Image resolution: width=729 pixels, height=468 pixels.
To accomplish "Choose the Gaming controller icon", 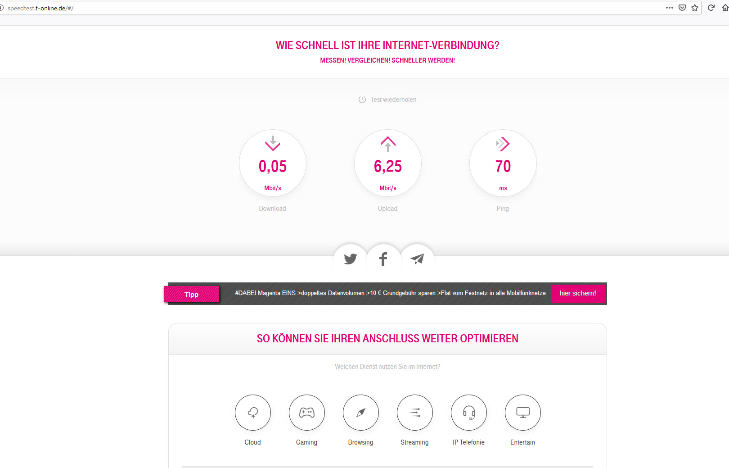I will pos(307,413).
